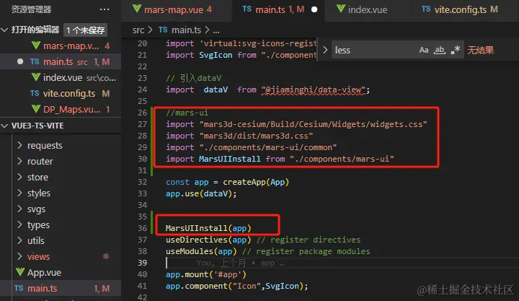This screenshot has height=301, width=519.
Task: Expand the requests folder
Action: (x=19, y=145)
